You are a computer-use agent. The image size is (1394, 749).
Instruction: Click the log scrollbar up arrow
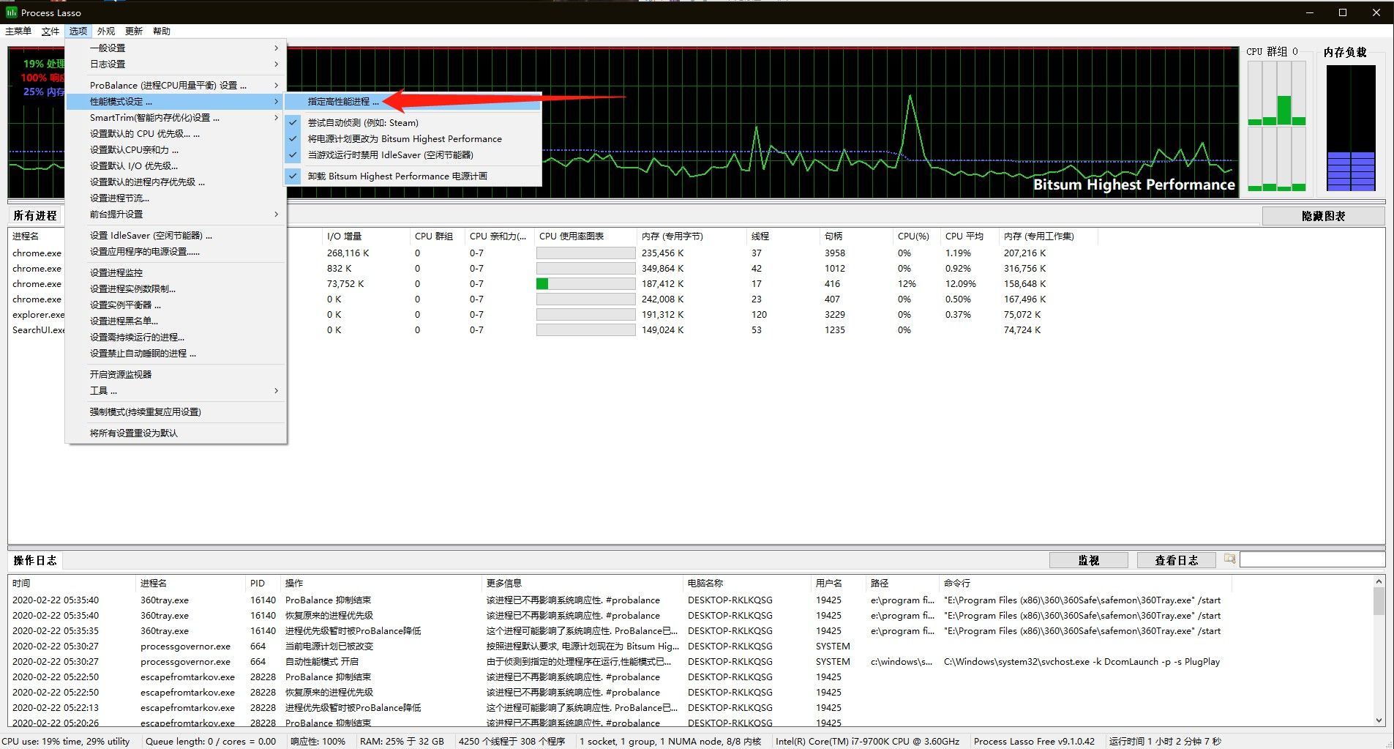point(1379,582)
